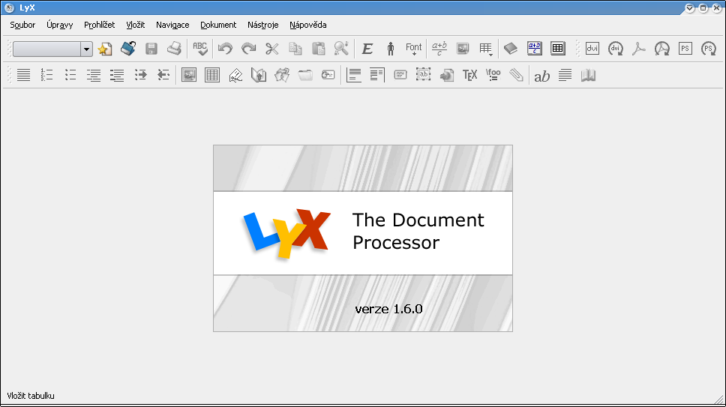Open the Prohlížet menu
The width and height of the screenshot is (726, 407).
coord(99,25)
